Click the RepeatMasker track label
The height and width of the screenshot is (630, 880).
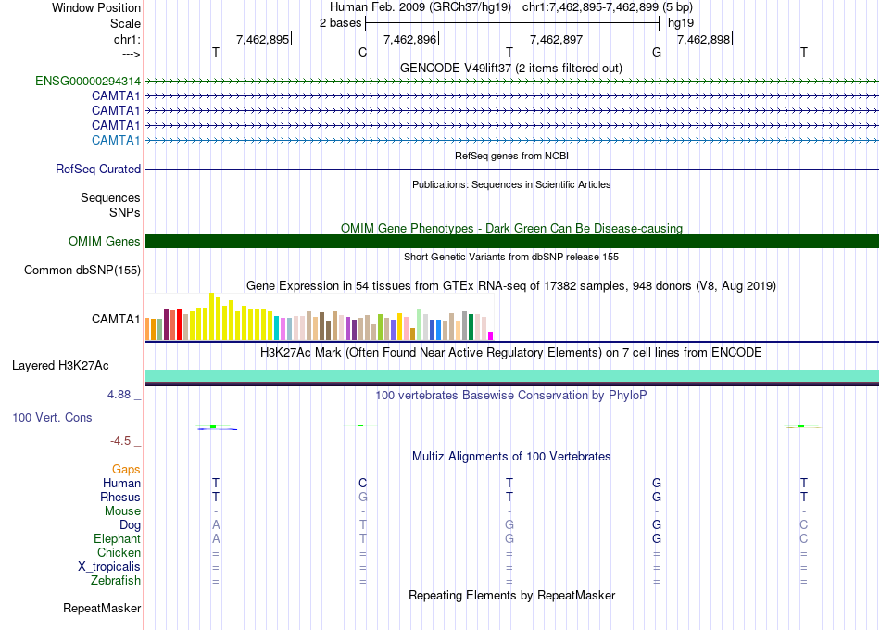coord(102,608)
